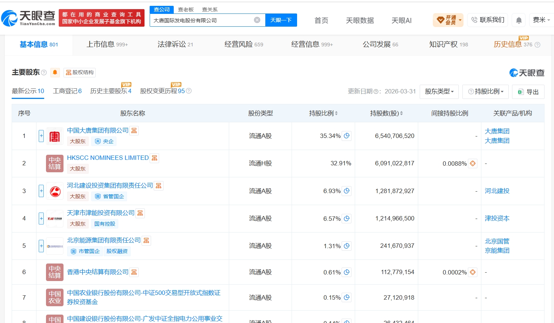This screenshot has height=323, width=554.
Task: Click 导出 export button
Action: pos(528,92)
